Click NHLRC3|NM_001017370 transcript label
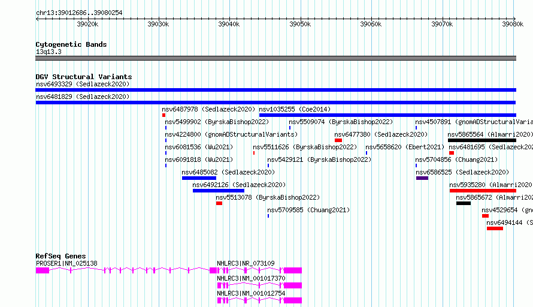The height and width of the screenshot is (307, 533). [251, 278]
